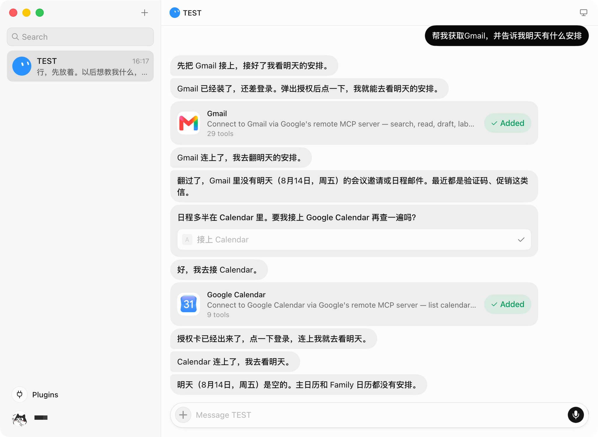This screenshot has height=437, width=598.
Task: Click message 明天（8月14日，周五）是空的
Action: [298, 385]
